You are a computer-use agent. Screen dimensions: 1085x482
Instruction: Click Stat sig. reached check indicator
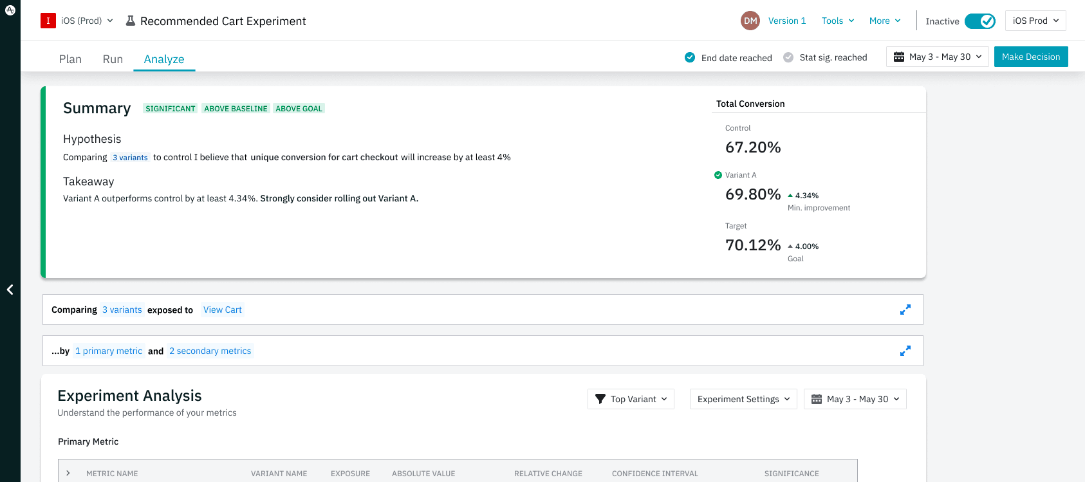[x=788, y=57]
